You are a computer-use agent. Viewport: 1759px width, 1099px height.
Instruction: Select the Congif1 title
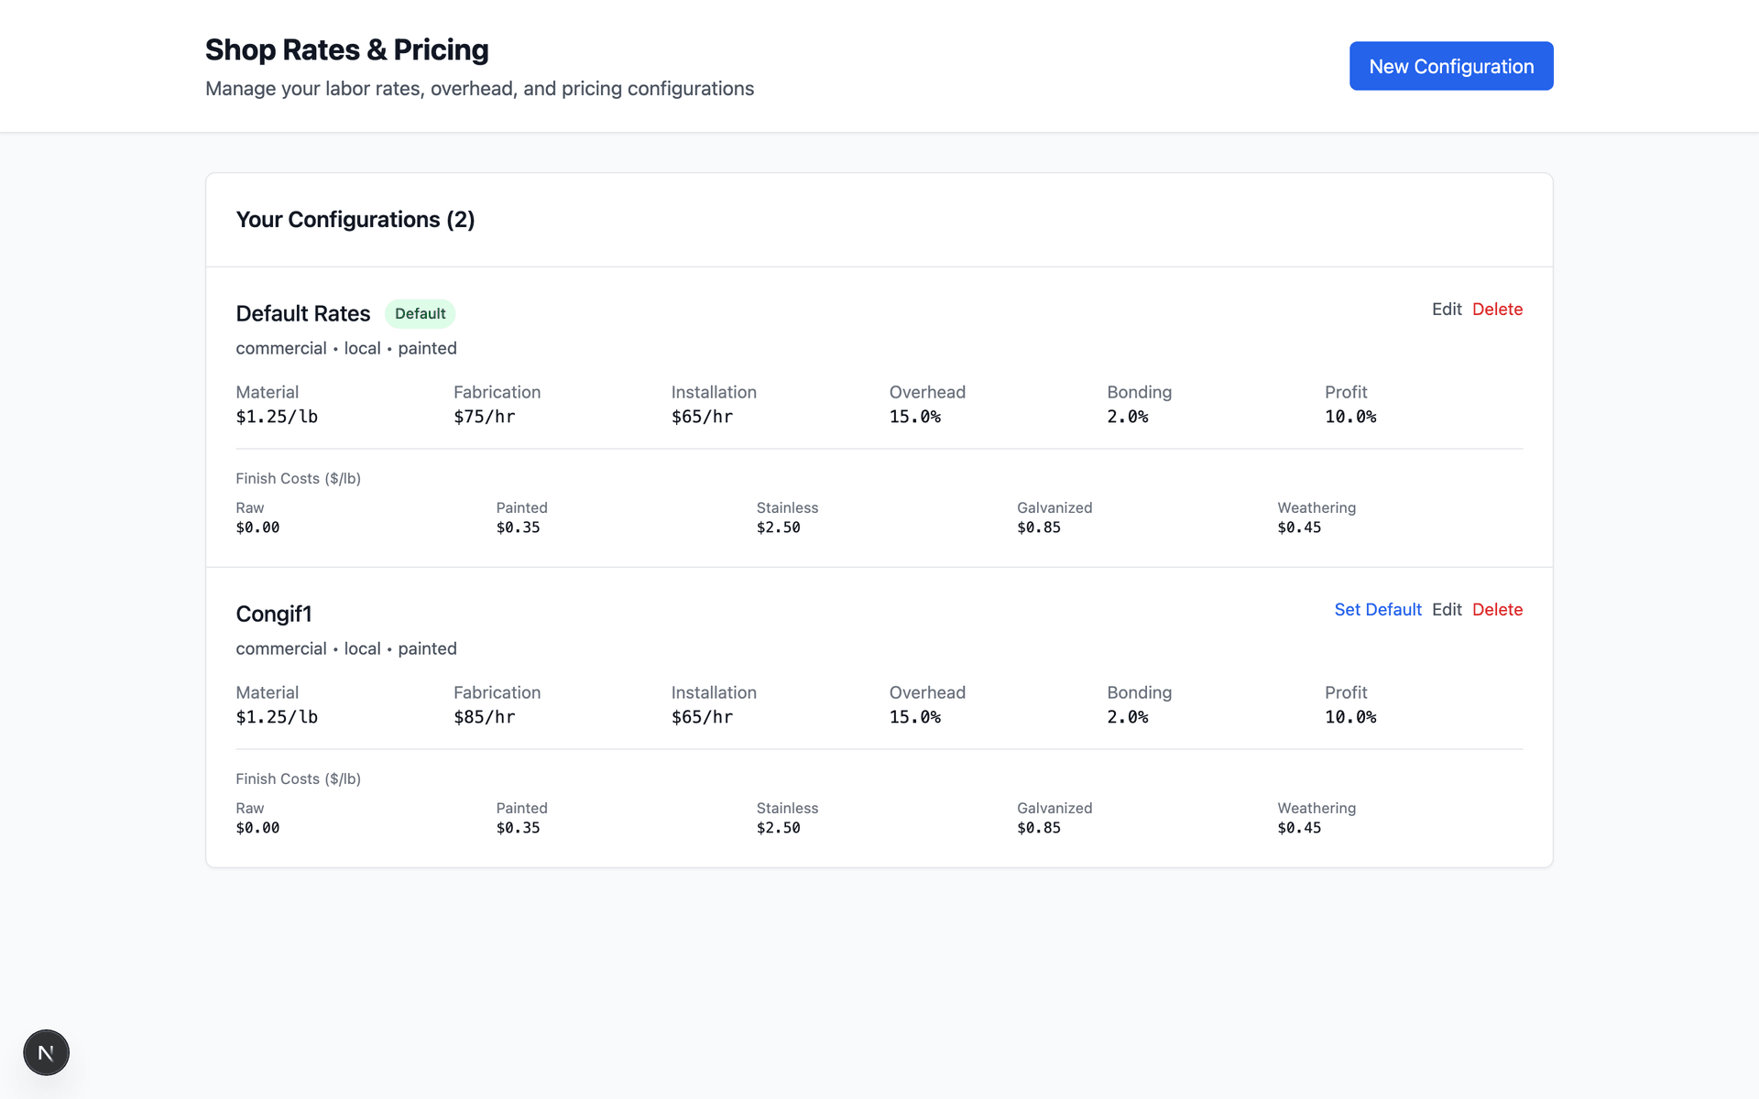tap(274, 615)
